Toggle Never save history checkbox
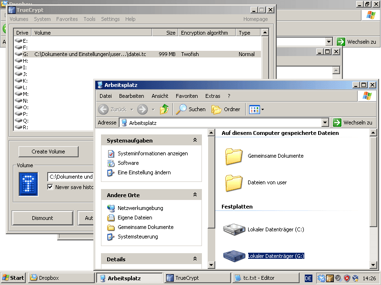The width and height of the screenshot is (381, 285). click(50, 187)
